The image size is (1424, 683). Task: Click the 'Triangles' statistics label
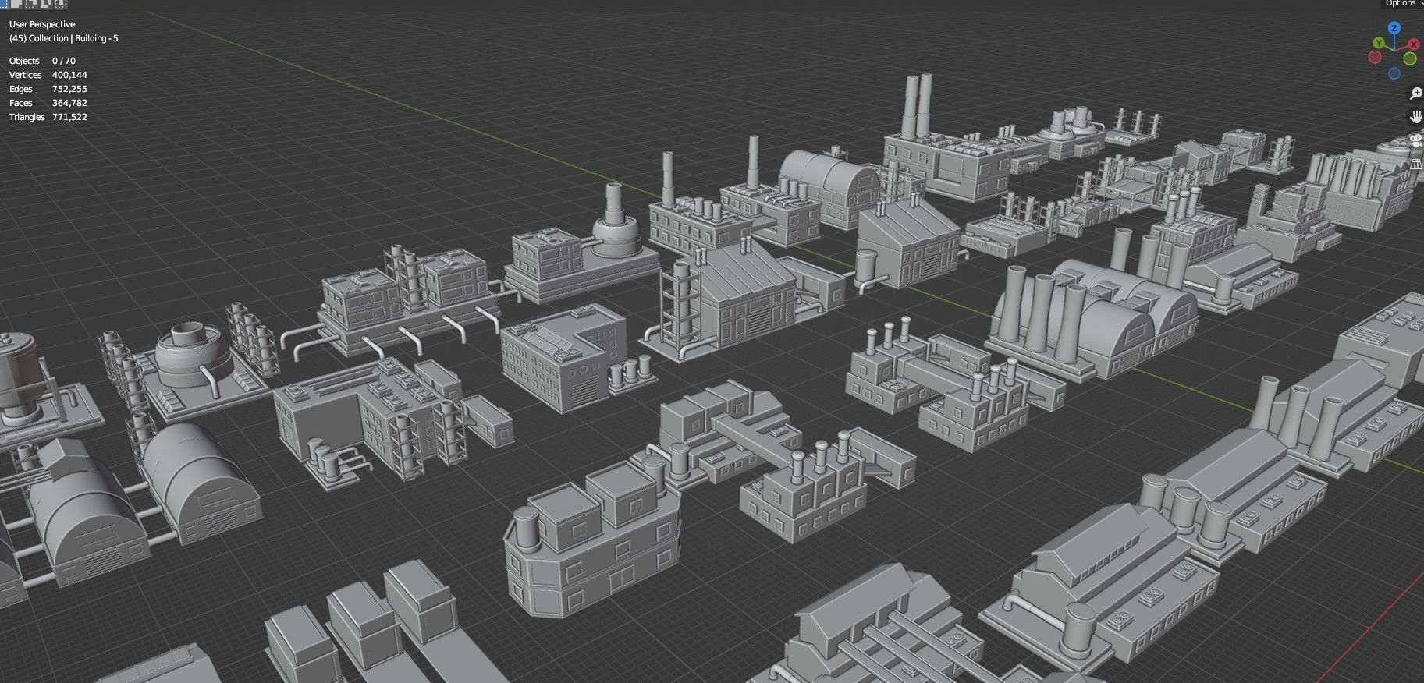click(x=27, y=117)
